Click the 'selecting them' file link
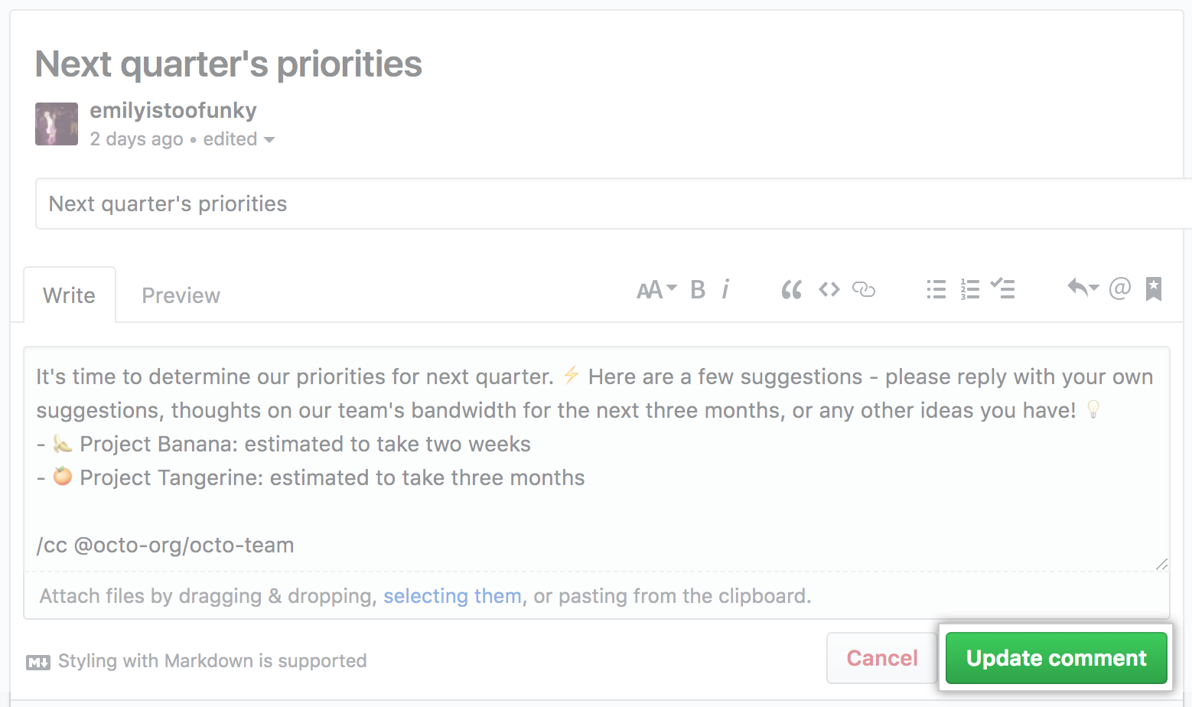The height and width of the screenshot is (707, 1192). point(452,596)
